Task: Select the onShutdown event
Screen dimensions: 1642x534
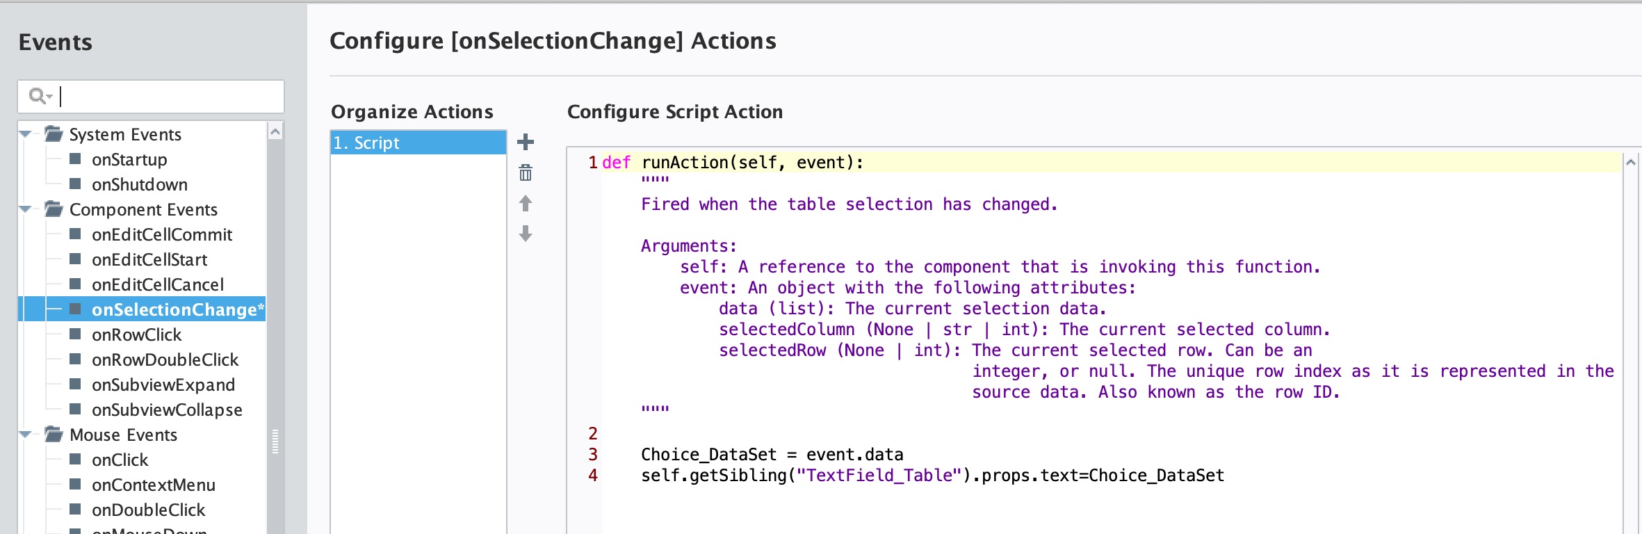Action: 140,184
